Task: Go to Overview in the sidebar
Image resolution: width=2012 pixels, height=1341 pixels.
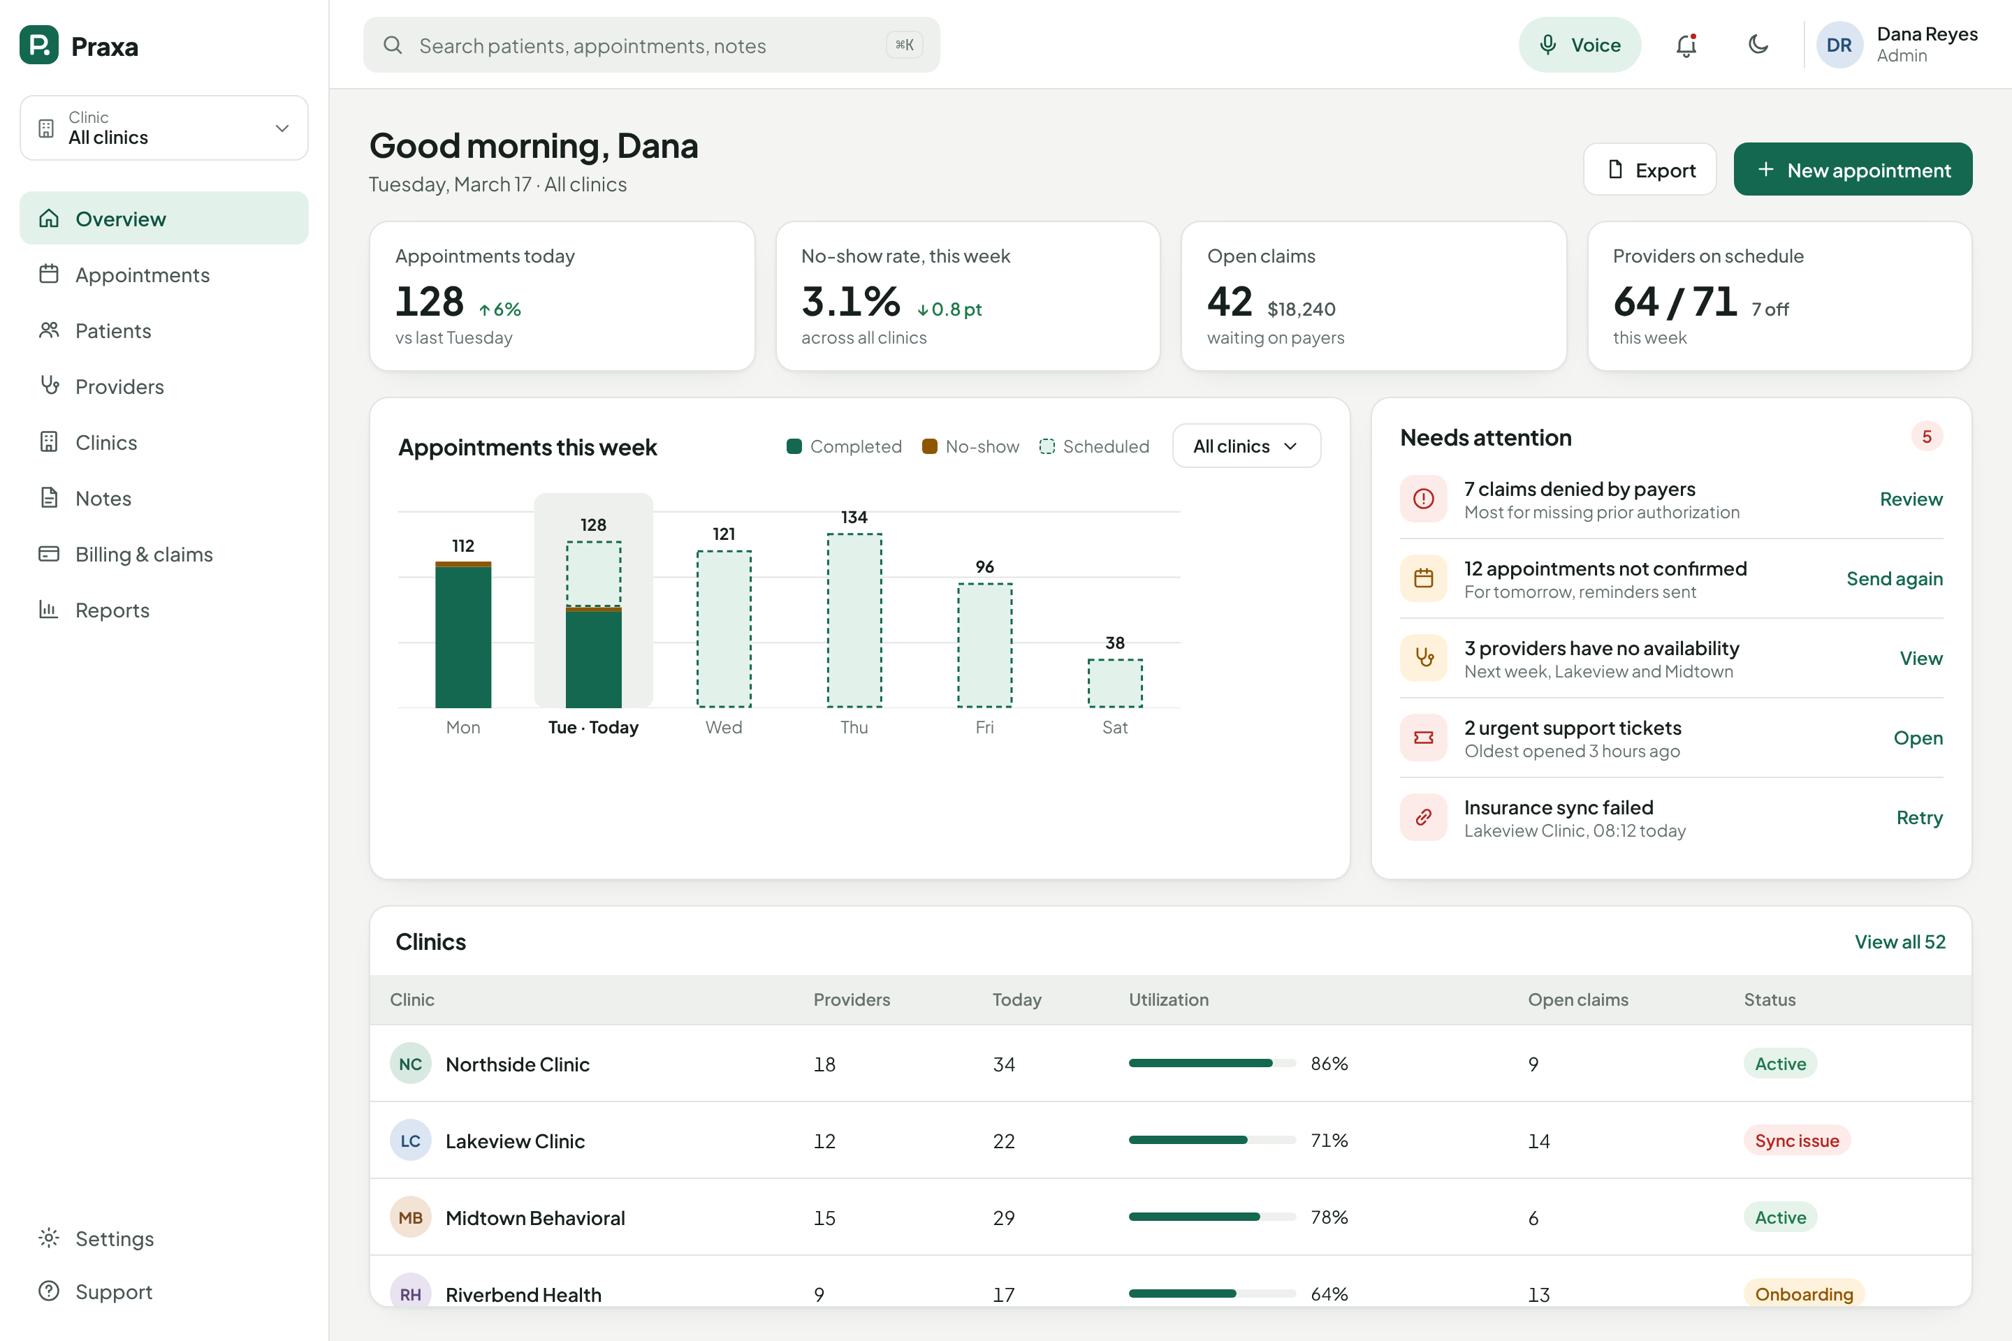Action: [x=164, y=218]
